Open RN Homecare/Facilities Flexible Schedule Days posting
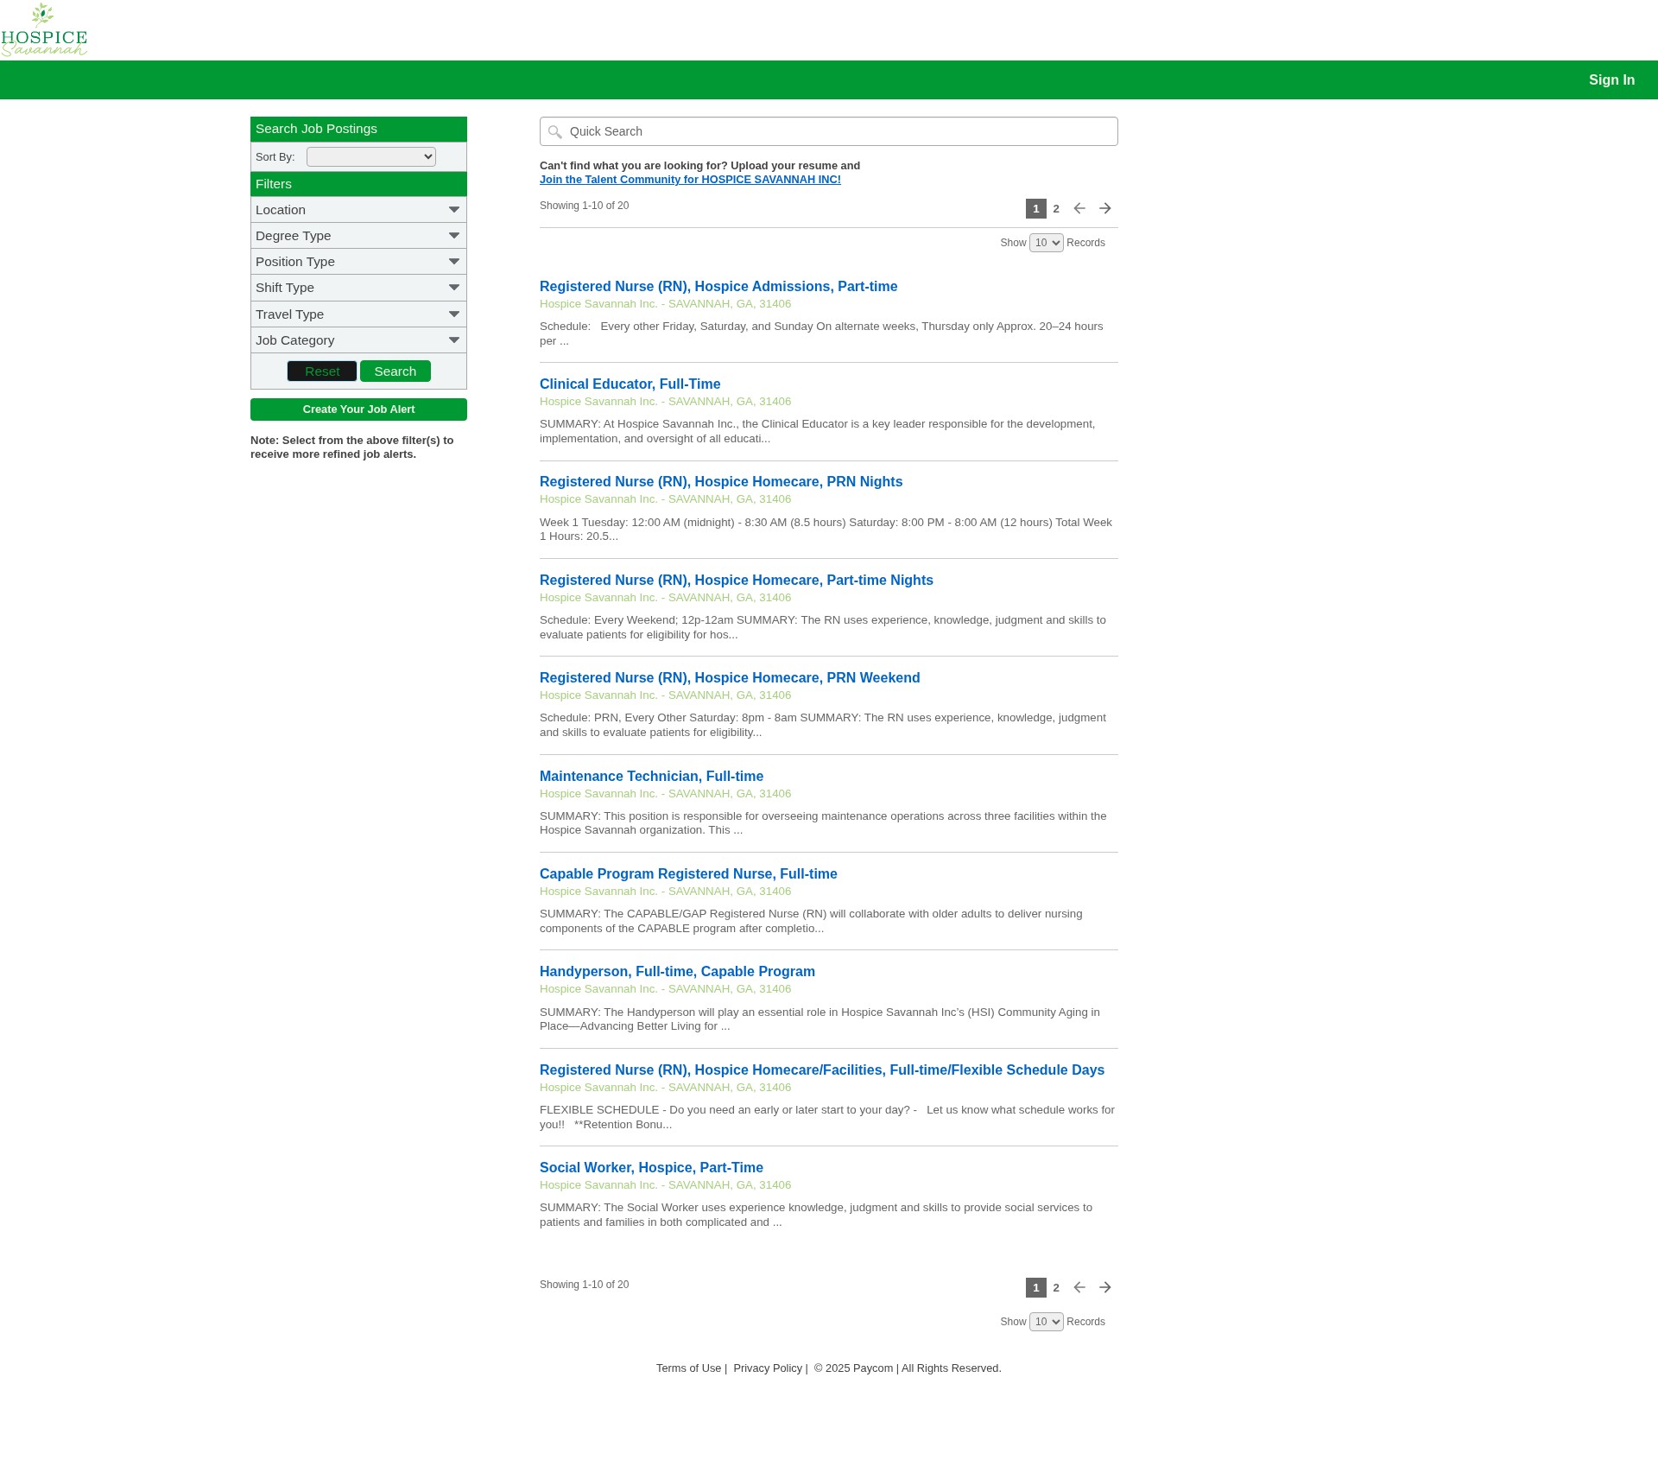The image size is (1658, 1479). (822, 1070)
